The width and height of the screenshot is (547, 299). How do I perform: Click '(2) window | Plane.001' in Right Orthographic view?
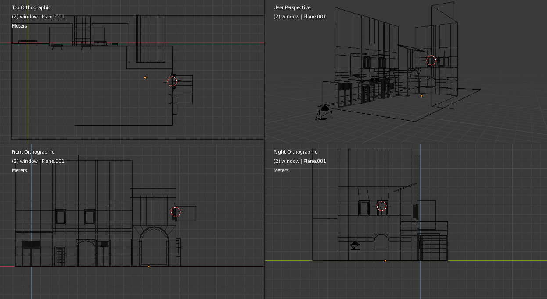pyautogui.click(x=300, y=161)
